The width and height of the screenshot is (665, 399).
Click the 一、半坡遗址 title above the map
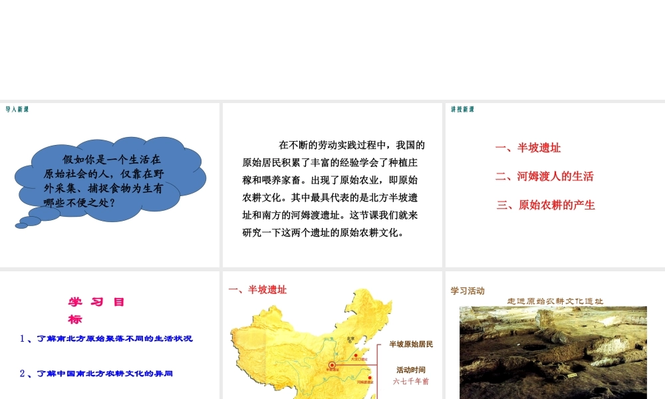pos(257,289)
